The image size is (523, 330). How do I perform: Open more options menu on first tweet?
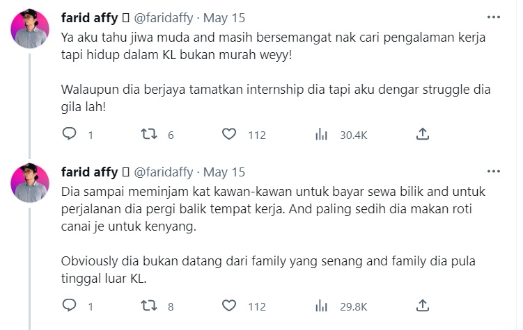point(494,16)
